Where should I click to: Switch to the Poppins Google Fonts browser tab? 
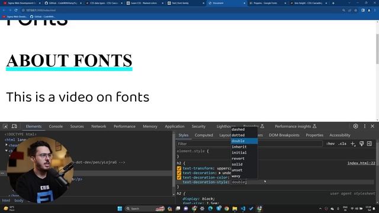tap(267, 3)
